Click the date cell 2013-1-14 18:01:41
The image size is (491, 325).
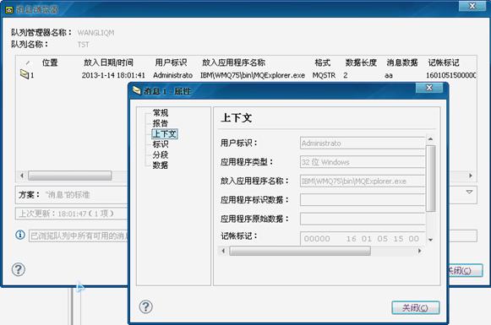point(113,75)
